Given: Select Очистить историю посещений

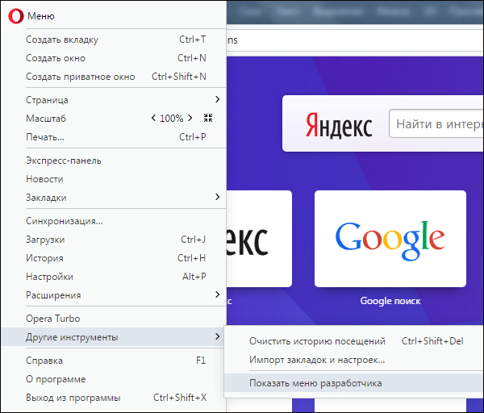Looking at the screenshot, I should click(x=317, y=341).
